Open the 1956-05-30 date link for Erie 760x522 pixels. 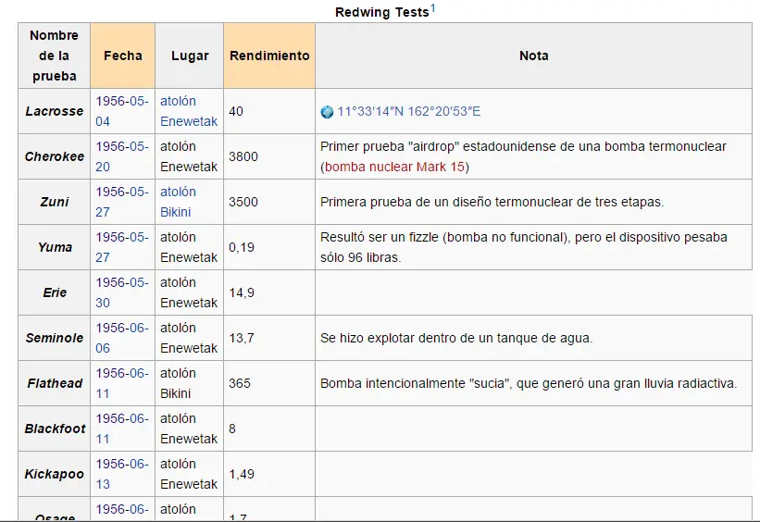(122, 292)
